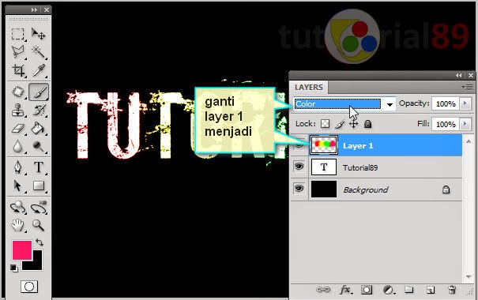Select the Zoom tool
Image resolution: width=478 pixels, height=300 pixels.
point(39,225)
